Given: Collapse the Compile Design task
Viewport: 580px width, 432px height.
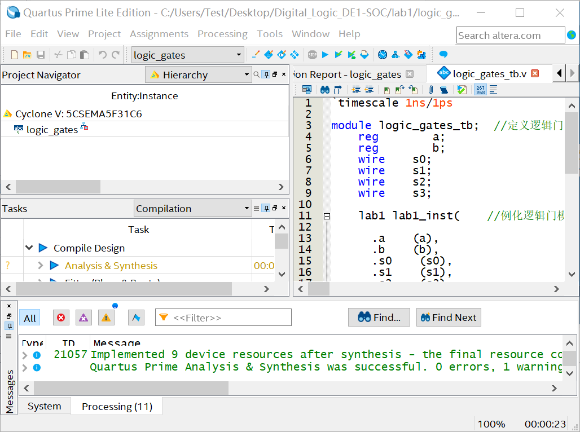Looking at the screenshot, I should pos(29,248).
